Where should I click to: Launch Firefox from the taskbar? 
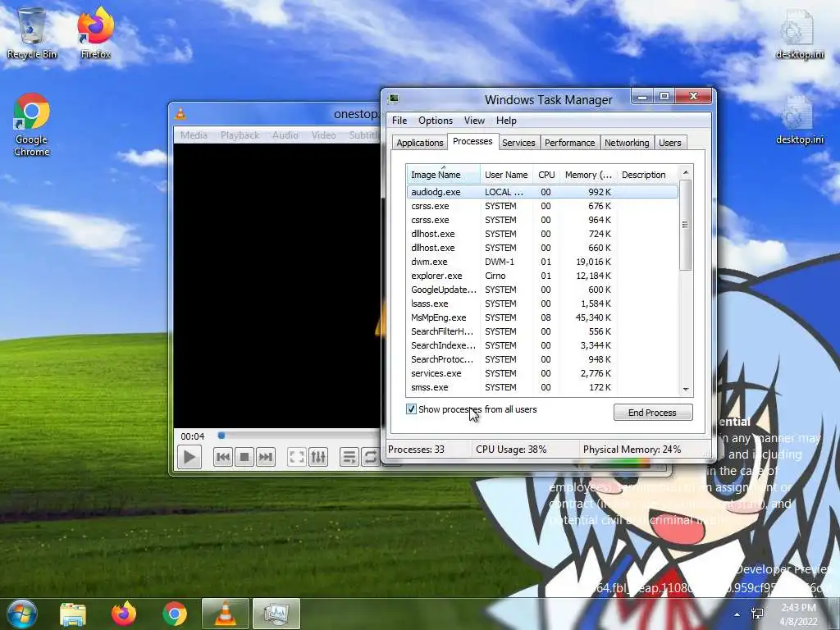point(124,614)
